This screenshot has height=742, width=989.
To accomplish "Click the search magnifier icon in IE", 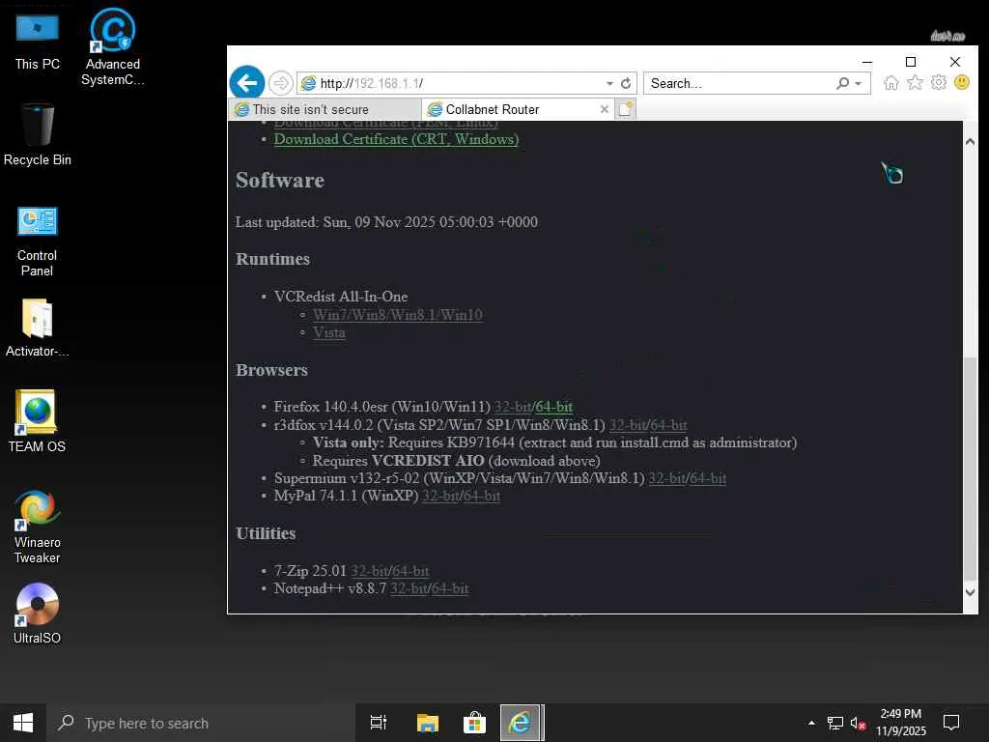I will pyautogui.click(x=842, y=83).
